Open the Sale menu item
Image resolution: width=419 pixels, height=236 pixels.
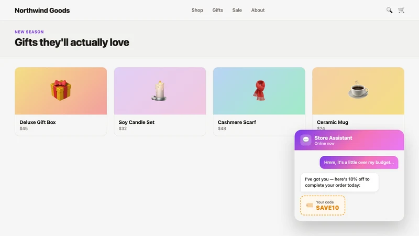pyautogui.click(x=237, y=10)
